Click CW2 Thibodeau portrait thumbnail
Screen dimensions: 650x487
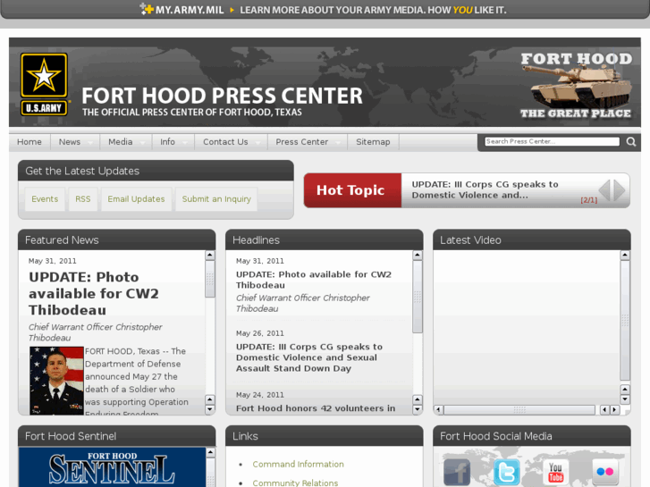pos(56,381)
